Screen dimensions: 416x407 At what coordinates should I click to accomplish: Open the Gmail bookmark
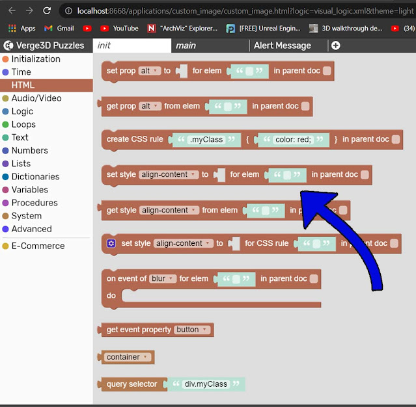(59, 29)
